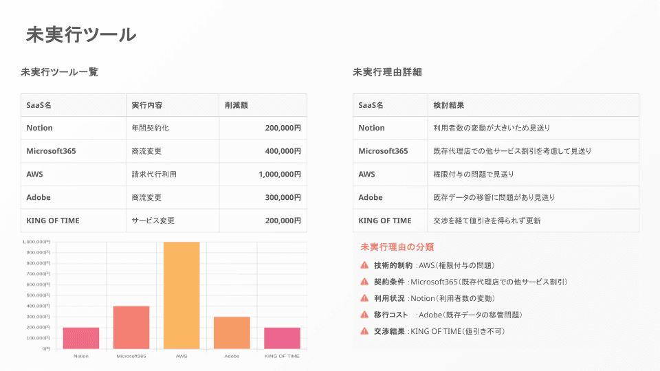Screen dimensions: 660x371
Task: Click the warning icon beside 交渉結果
Action: 364,330
